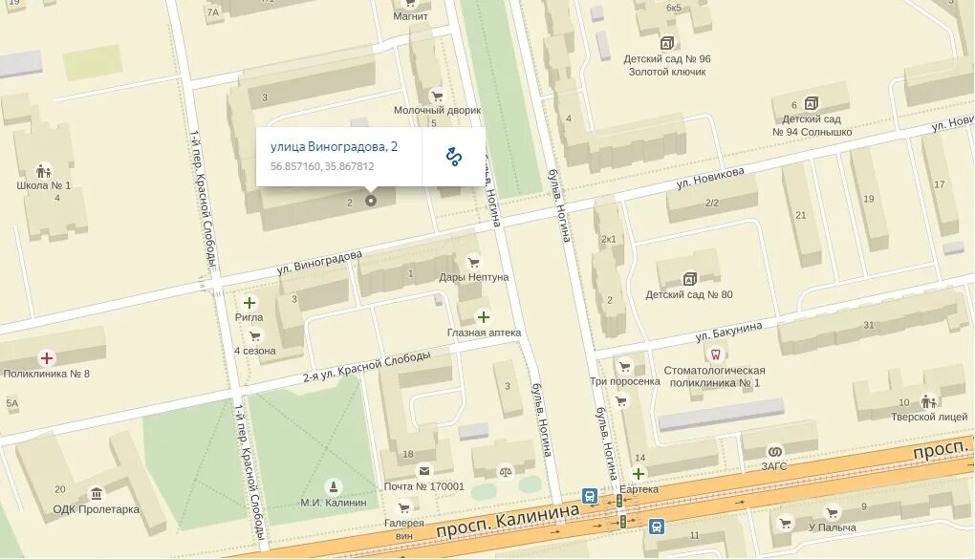Select the Глазная аптека pharmacy icon
Screen dimensions: 975x559
[483, 318]
